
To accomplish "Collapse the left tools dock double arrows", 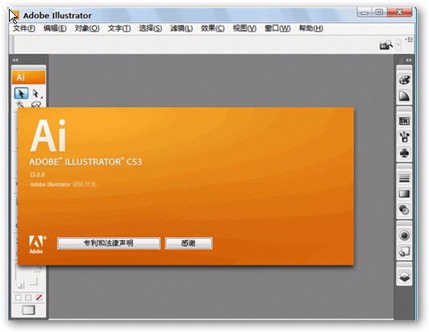I will pos(15,60).
